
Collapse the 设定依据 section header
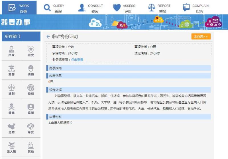pos(129,90)
